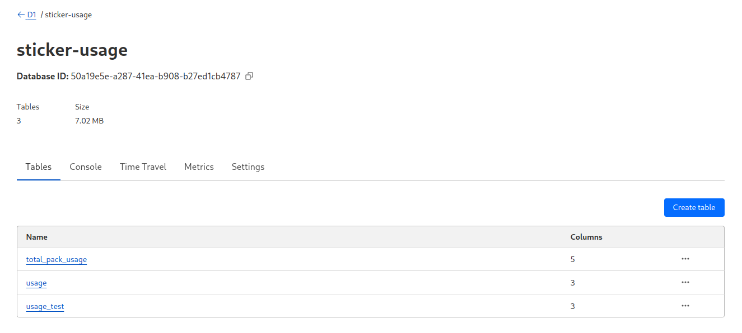Open the actions menu for the total_pack_usage row

point(685,259)
